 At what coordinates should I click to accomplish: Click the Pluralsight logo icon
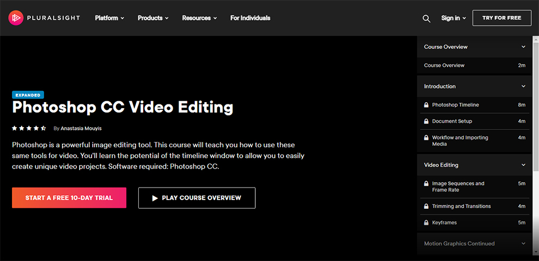tap(16, 18)
